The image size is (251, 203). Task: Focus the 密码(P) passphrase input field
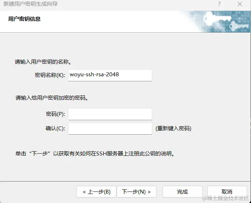[110, 114]
